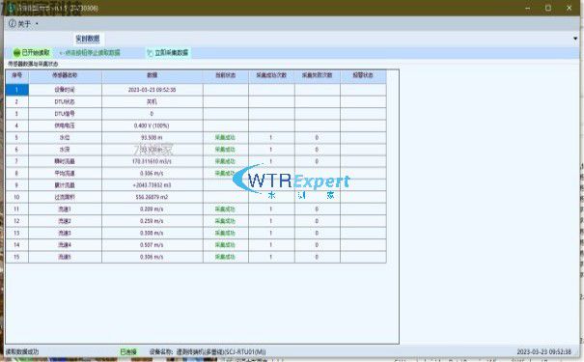Screen dimensions: 584x362
Task: Toggle the 已开始读取 reading button
Action: [31, 53]
